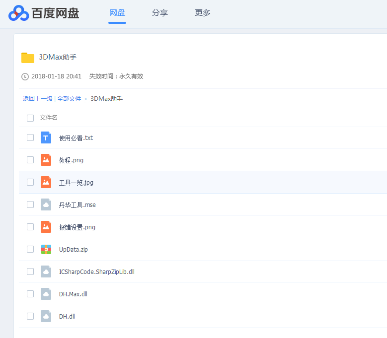Click the image icon for 教程.png
Viewport: 387px width, 338px height.
point(46,160)
